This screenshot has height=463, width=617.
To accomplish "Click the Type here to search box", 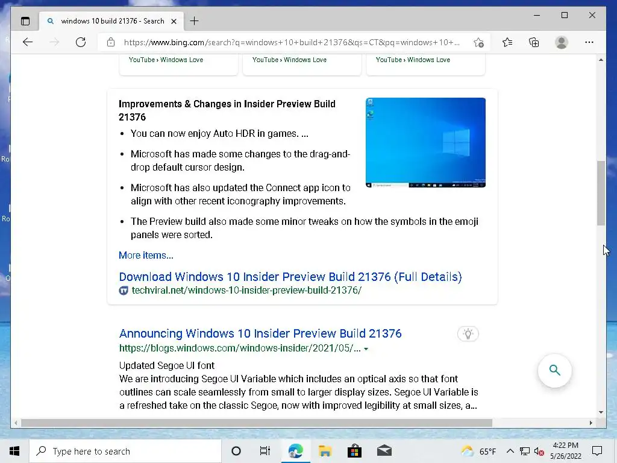I will (x=125, y=451).
